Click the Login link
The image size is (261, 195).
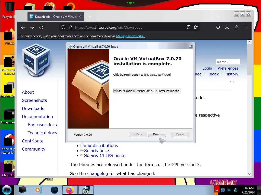click(x=207, y=68)
